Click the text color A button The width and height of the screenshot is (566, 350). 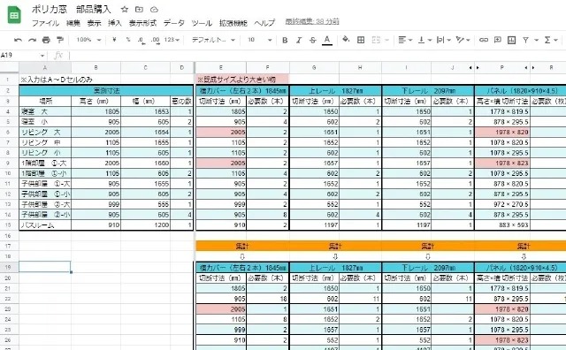[327, 40]
